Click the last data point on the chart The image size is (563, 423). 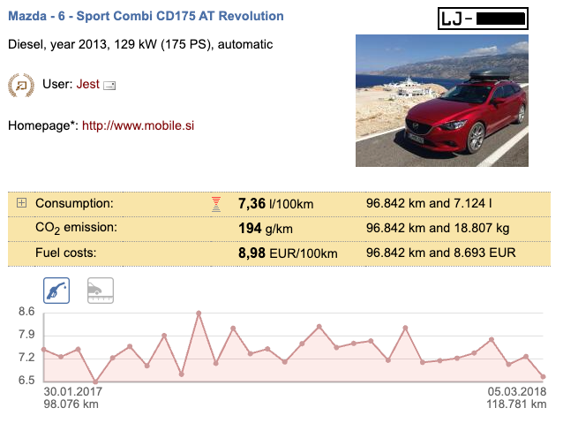[x=543, y=377]
